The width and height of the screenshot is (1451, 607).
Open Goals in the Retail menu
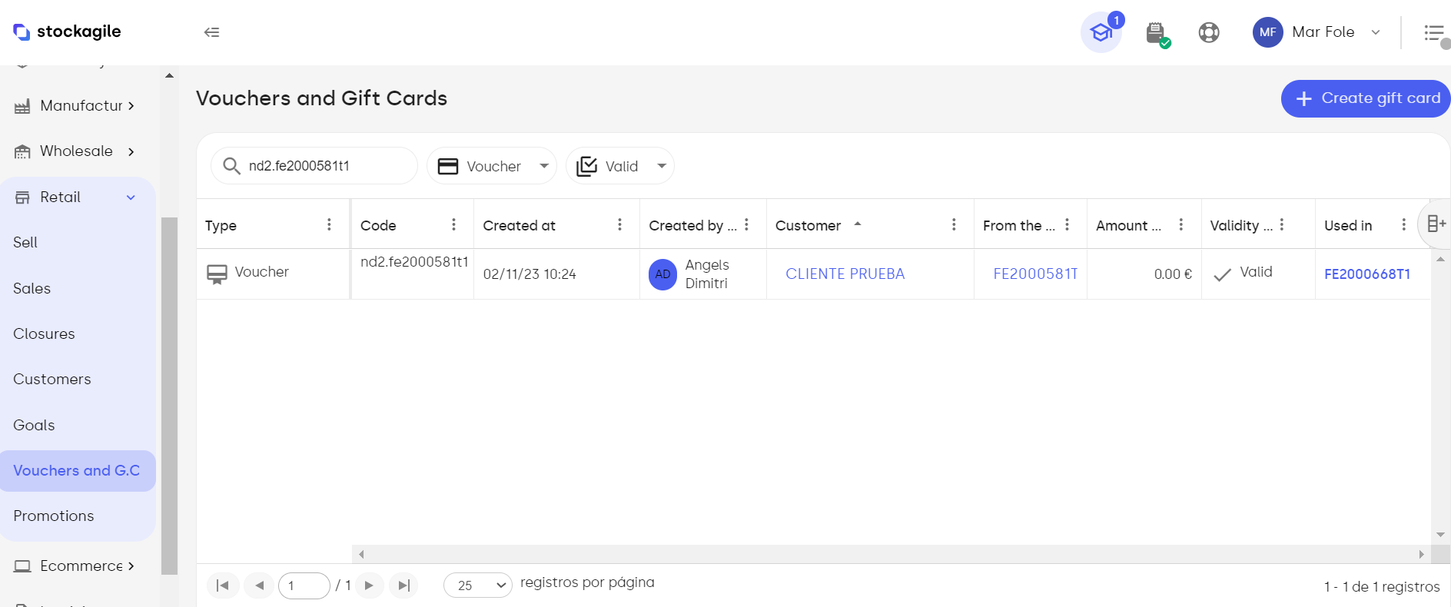tap(34, 425)
